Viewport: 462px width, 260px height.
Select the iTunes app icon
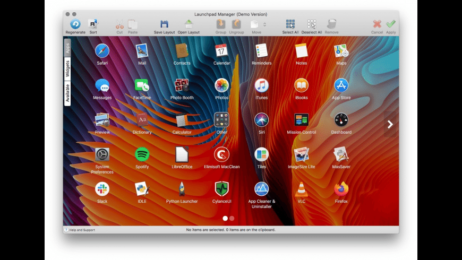click(262, 85)
